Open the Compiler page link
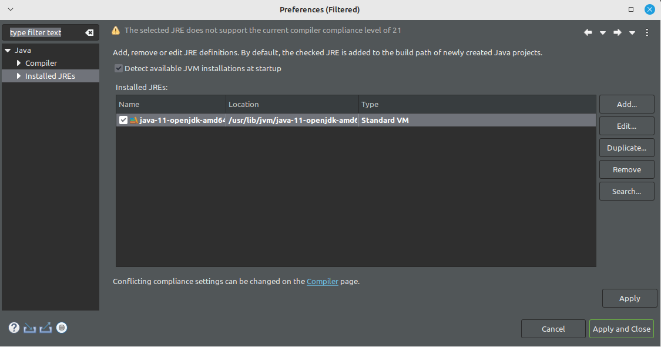 (323, 282)
